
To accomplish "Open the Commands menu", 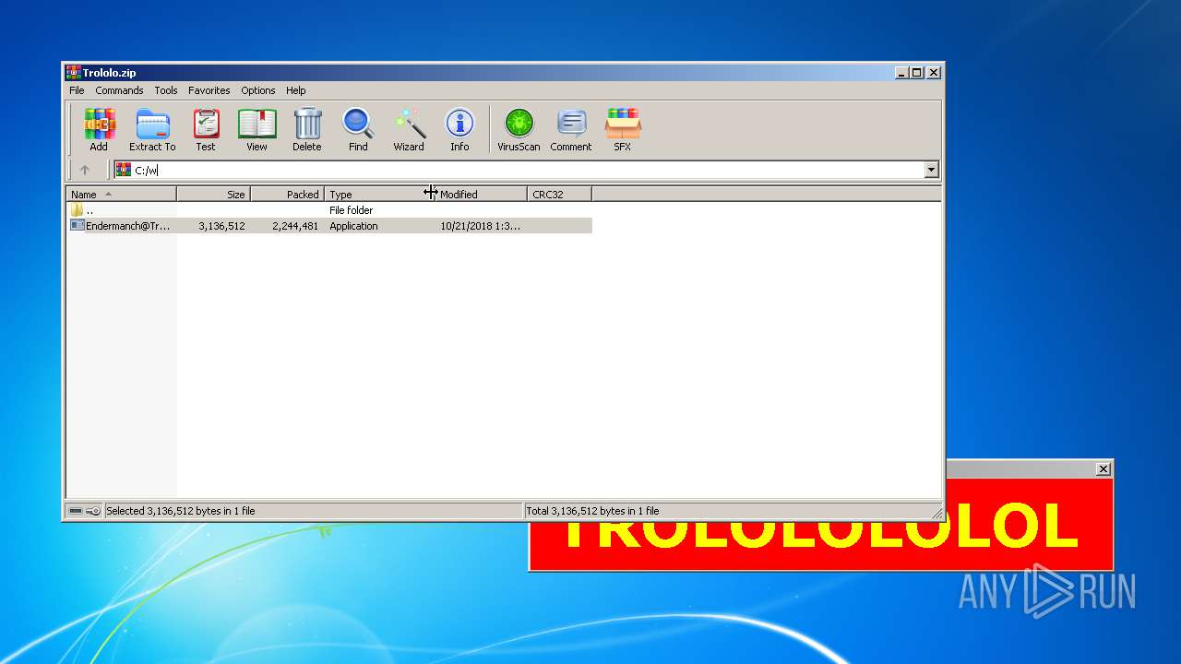I will tap(119, 90).
